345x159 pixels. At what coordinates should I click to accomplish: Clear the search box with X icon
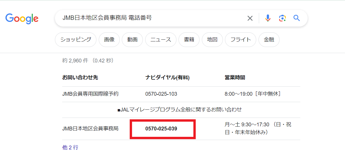(250, 18)
